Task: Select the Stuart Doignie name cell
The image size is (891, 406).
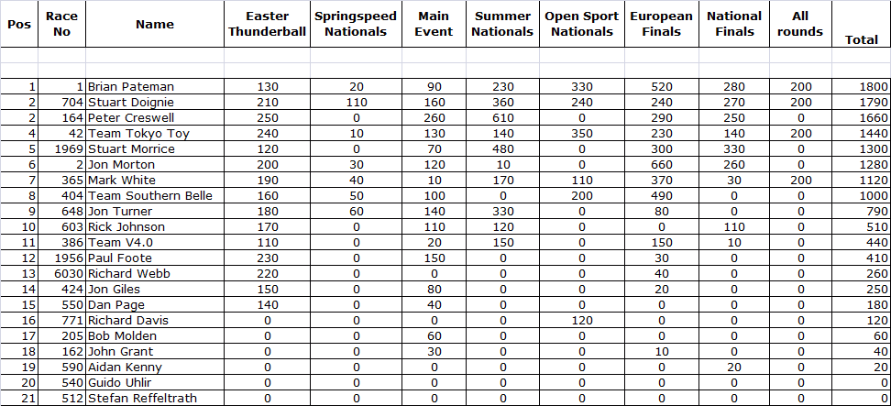Action: [x=131, y=103]
